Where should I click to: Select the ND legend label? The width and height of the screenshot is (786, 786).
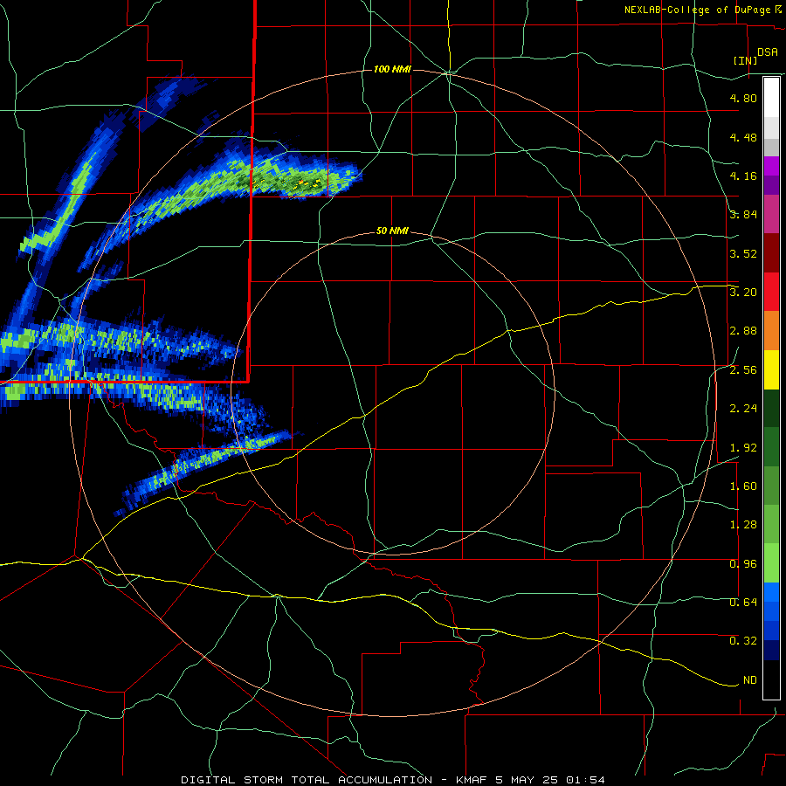(750, 680)
